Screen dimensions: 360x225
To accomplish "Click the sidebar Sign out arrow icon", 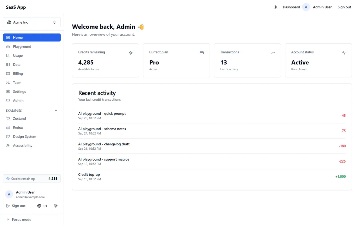I will point(8,206).
